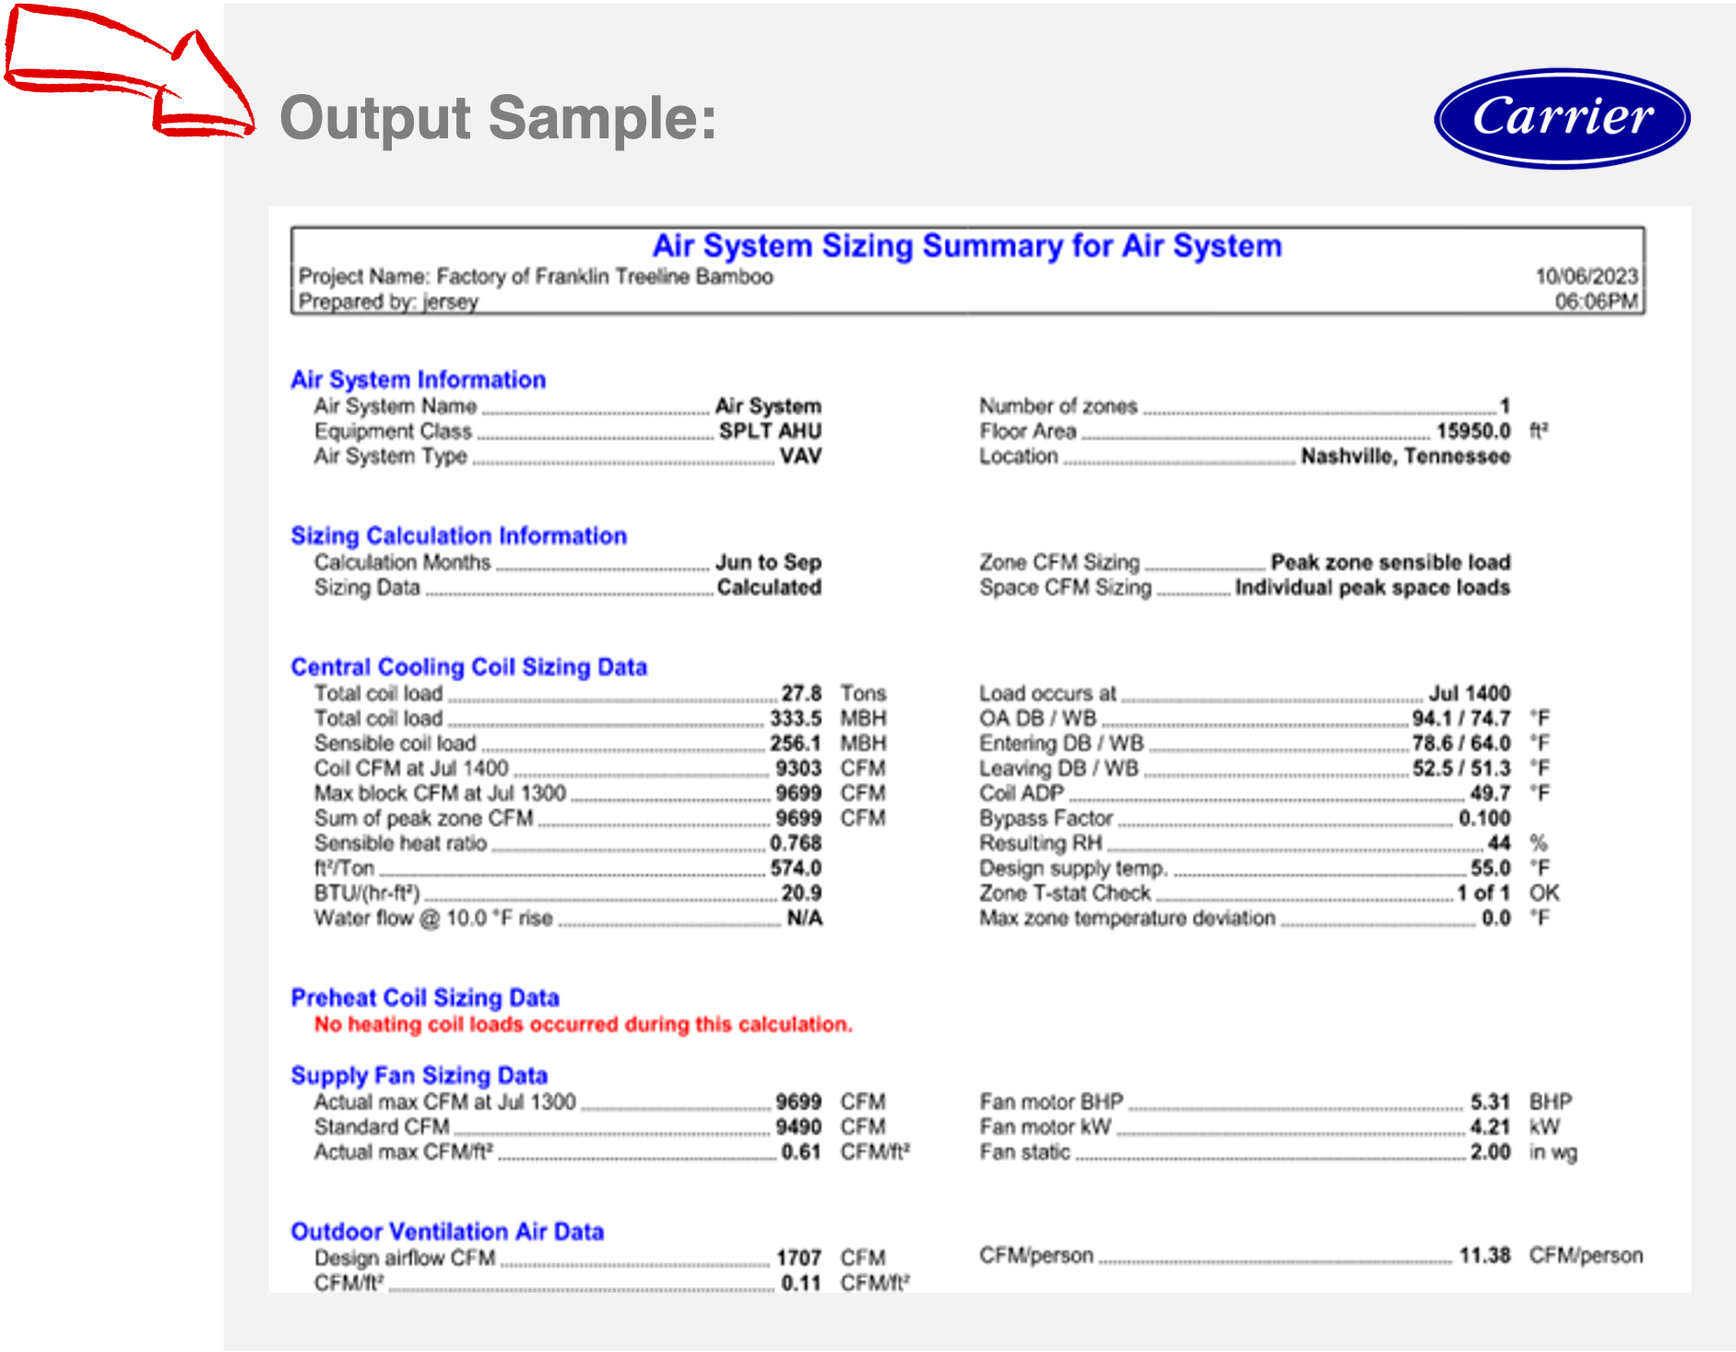Click the 'Sizing Calculation Information' heading
This screenshot has height=1352, width=1736.
[459, 536]
